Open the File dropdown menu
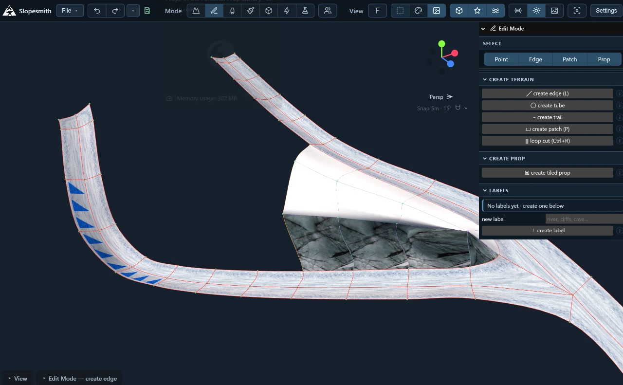This screenshot has width=623, height=385. click(x=70, y=11)
